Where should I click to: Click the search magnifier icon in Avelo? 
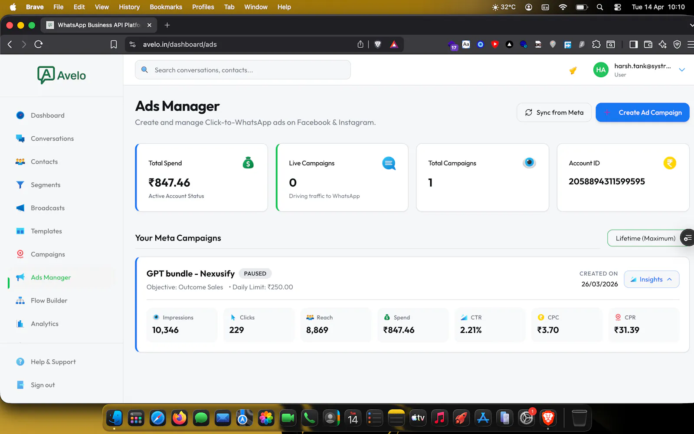coord(145,70)
